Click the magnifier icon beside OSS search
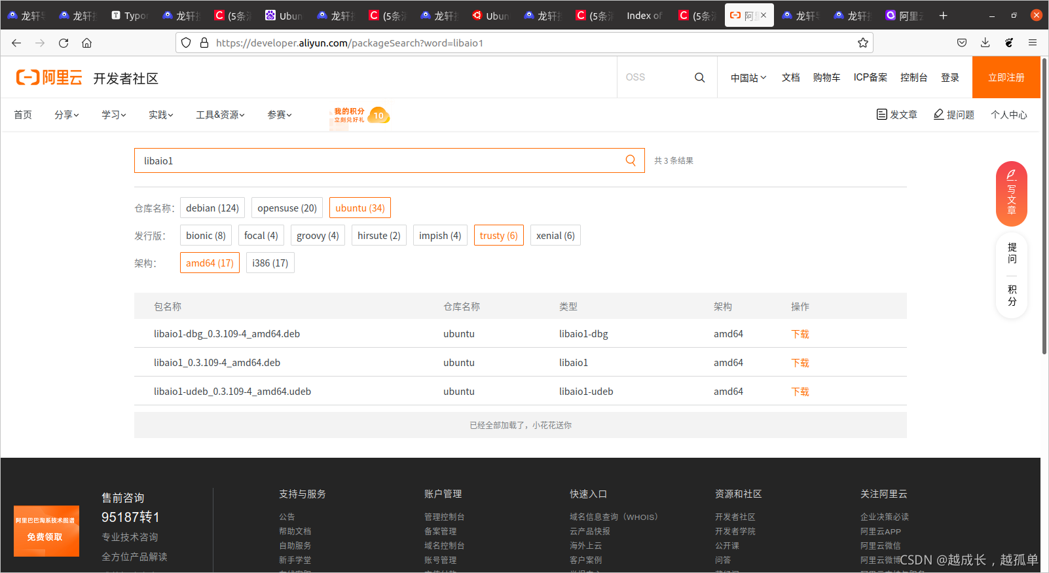The width and height of the screenshot is (1049, 573). tap(700, 77)
